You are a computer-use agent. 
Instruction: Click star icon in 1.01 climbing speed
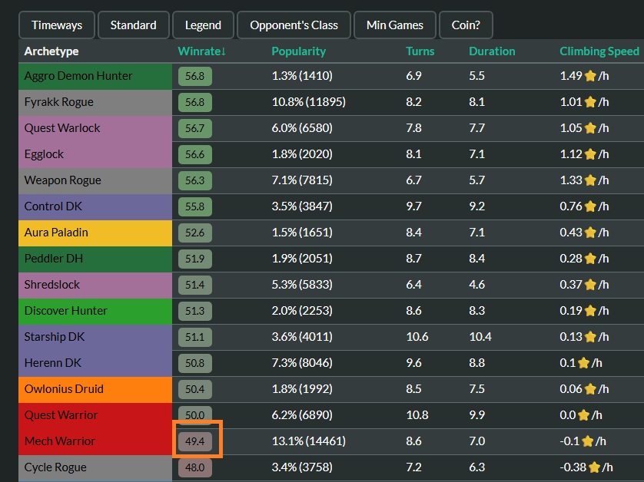(590, 102)
